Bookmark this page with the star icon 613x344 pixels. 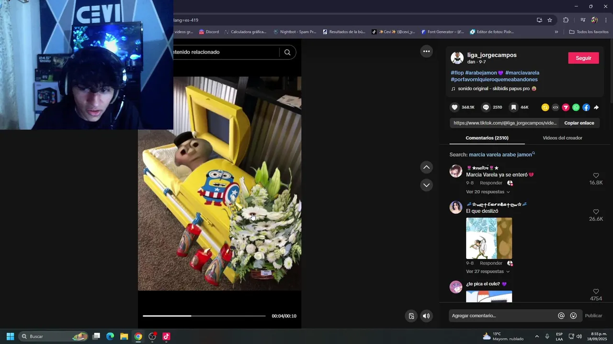[x=550, y=20]
